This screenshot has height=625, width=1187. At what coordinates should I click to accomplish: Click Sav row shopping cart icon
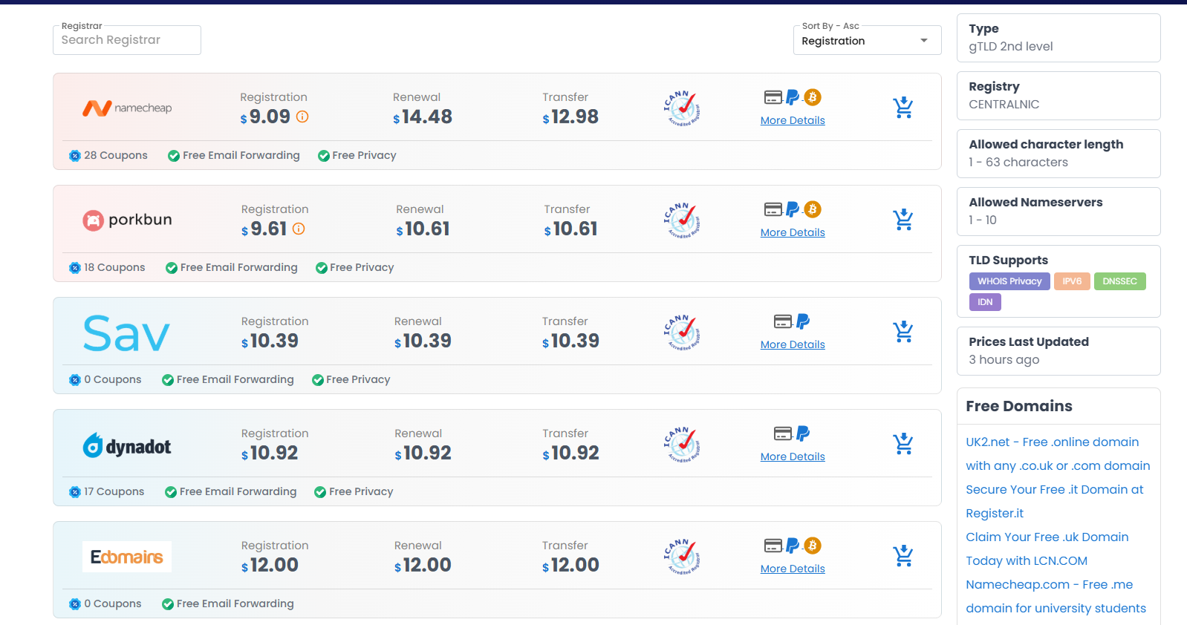[x=903, y=332]
